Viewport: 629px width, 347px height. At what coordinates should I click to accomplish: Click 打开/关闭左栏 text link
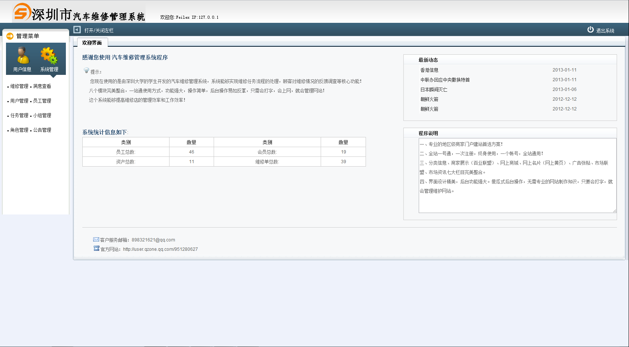point(99,30)
